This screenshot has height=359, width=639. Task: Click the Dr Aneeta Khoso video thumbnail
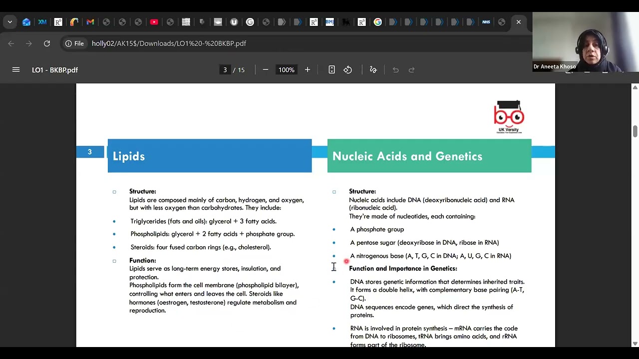point(586,42)
